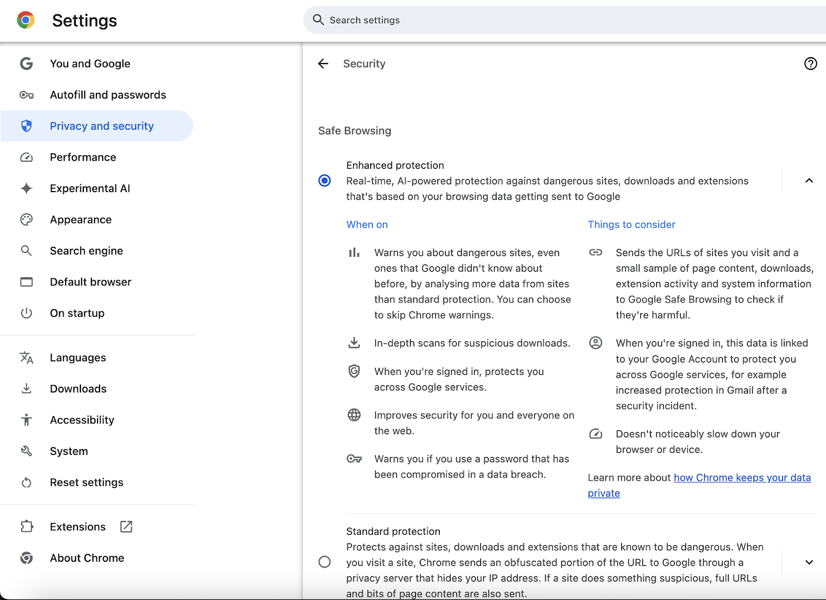Click the bar chart icon under When on
The width and height of the screenshot is (826, 600).
[x=354, y=252]
